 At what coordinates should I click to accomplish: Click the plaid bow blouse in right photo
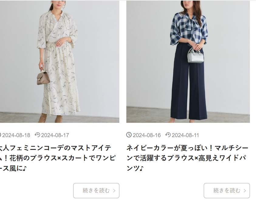(x=189, y=29)
